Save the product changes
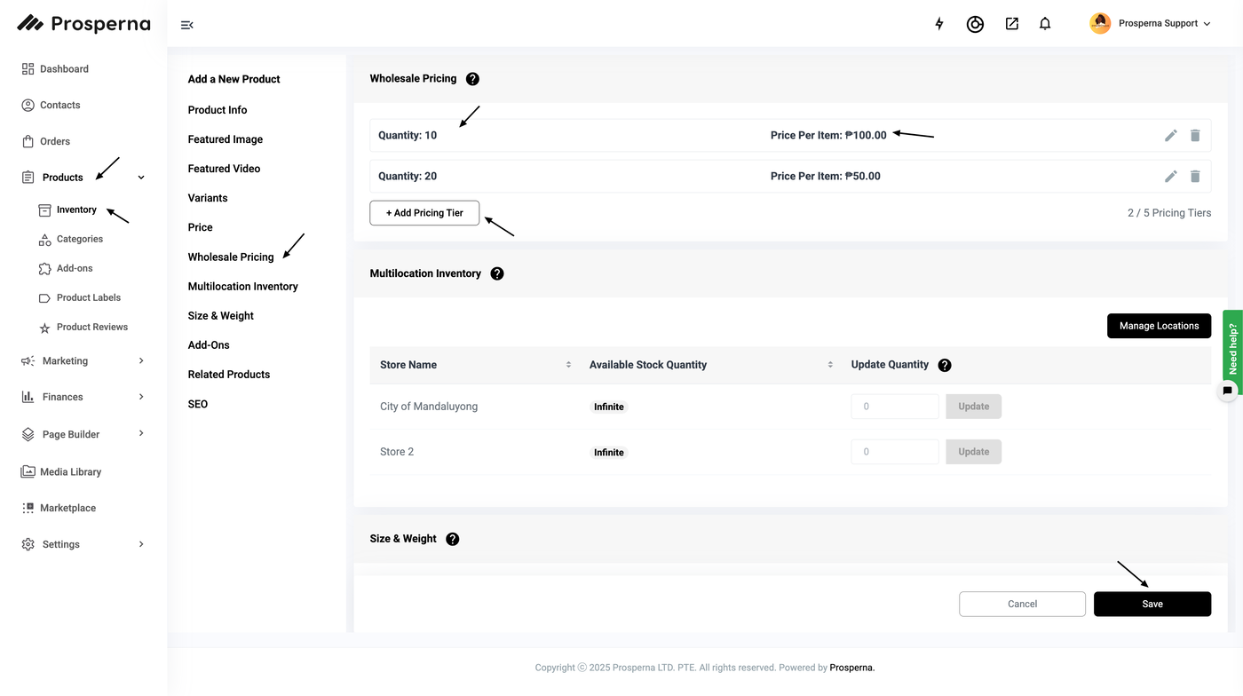The image size is (1243, 696). [x=1152, y=604]
